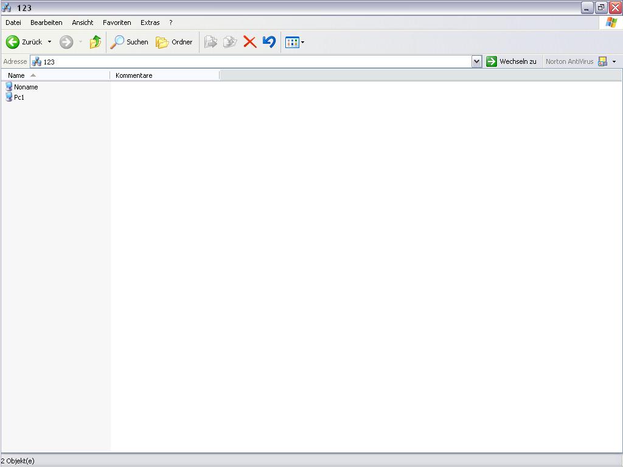Click the workgroup icon in address bar

(37, 61)
